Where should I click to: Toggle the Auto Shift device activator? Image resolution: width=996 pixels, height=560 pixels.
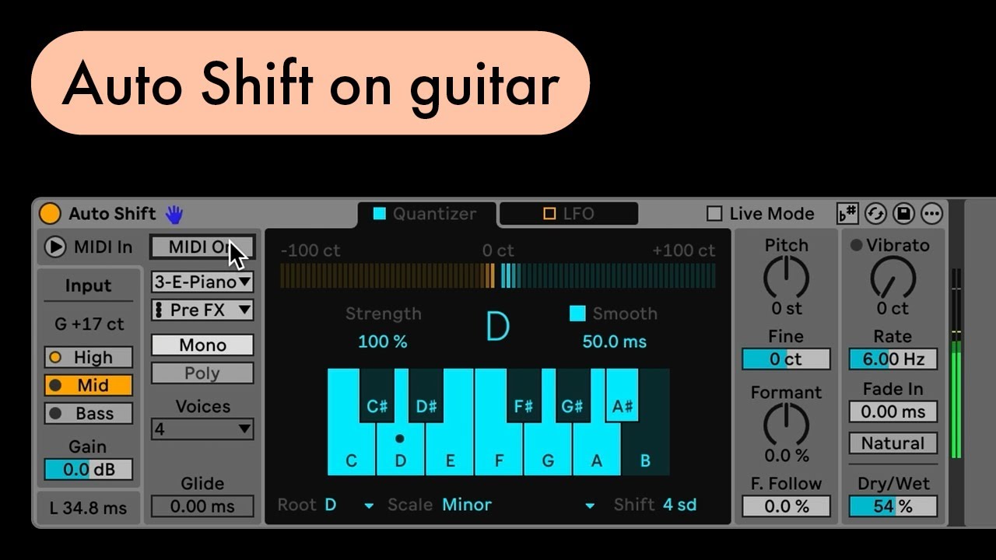(x=50, y=213)
